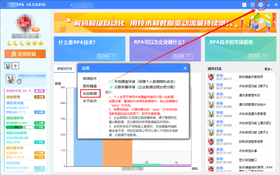Open the settings gear icon in title bar

coord(261,5)
